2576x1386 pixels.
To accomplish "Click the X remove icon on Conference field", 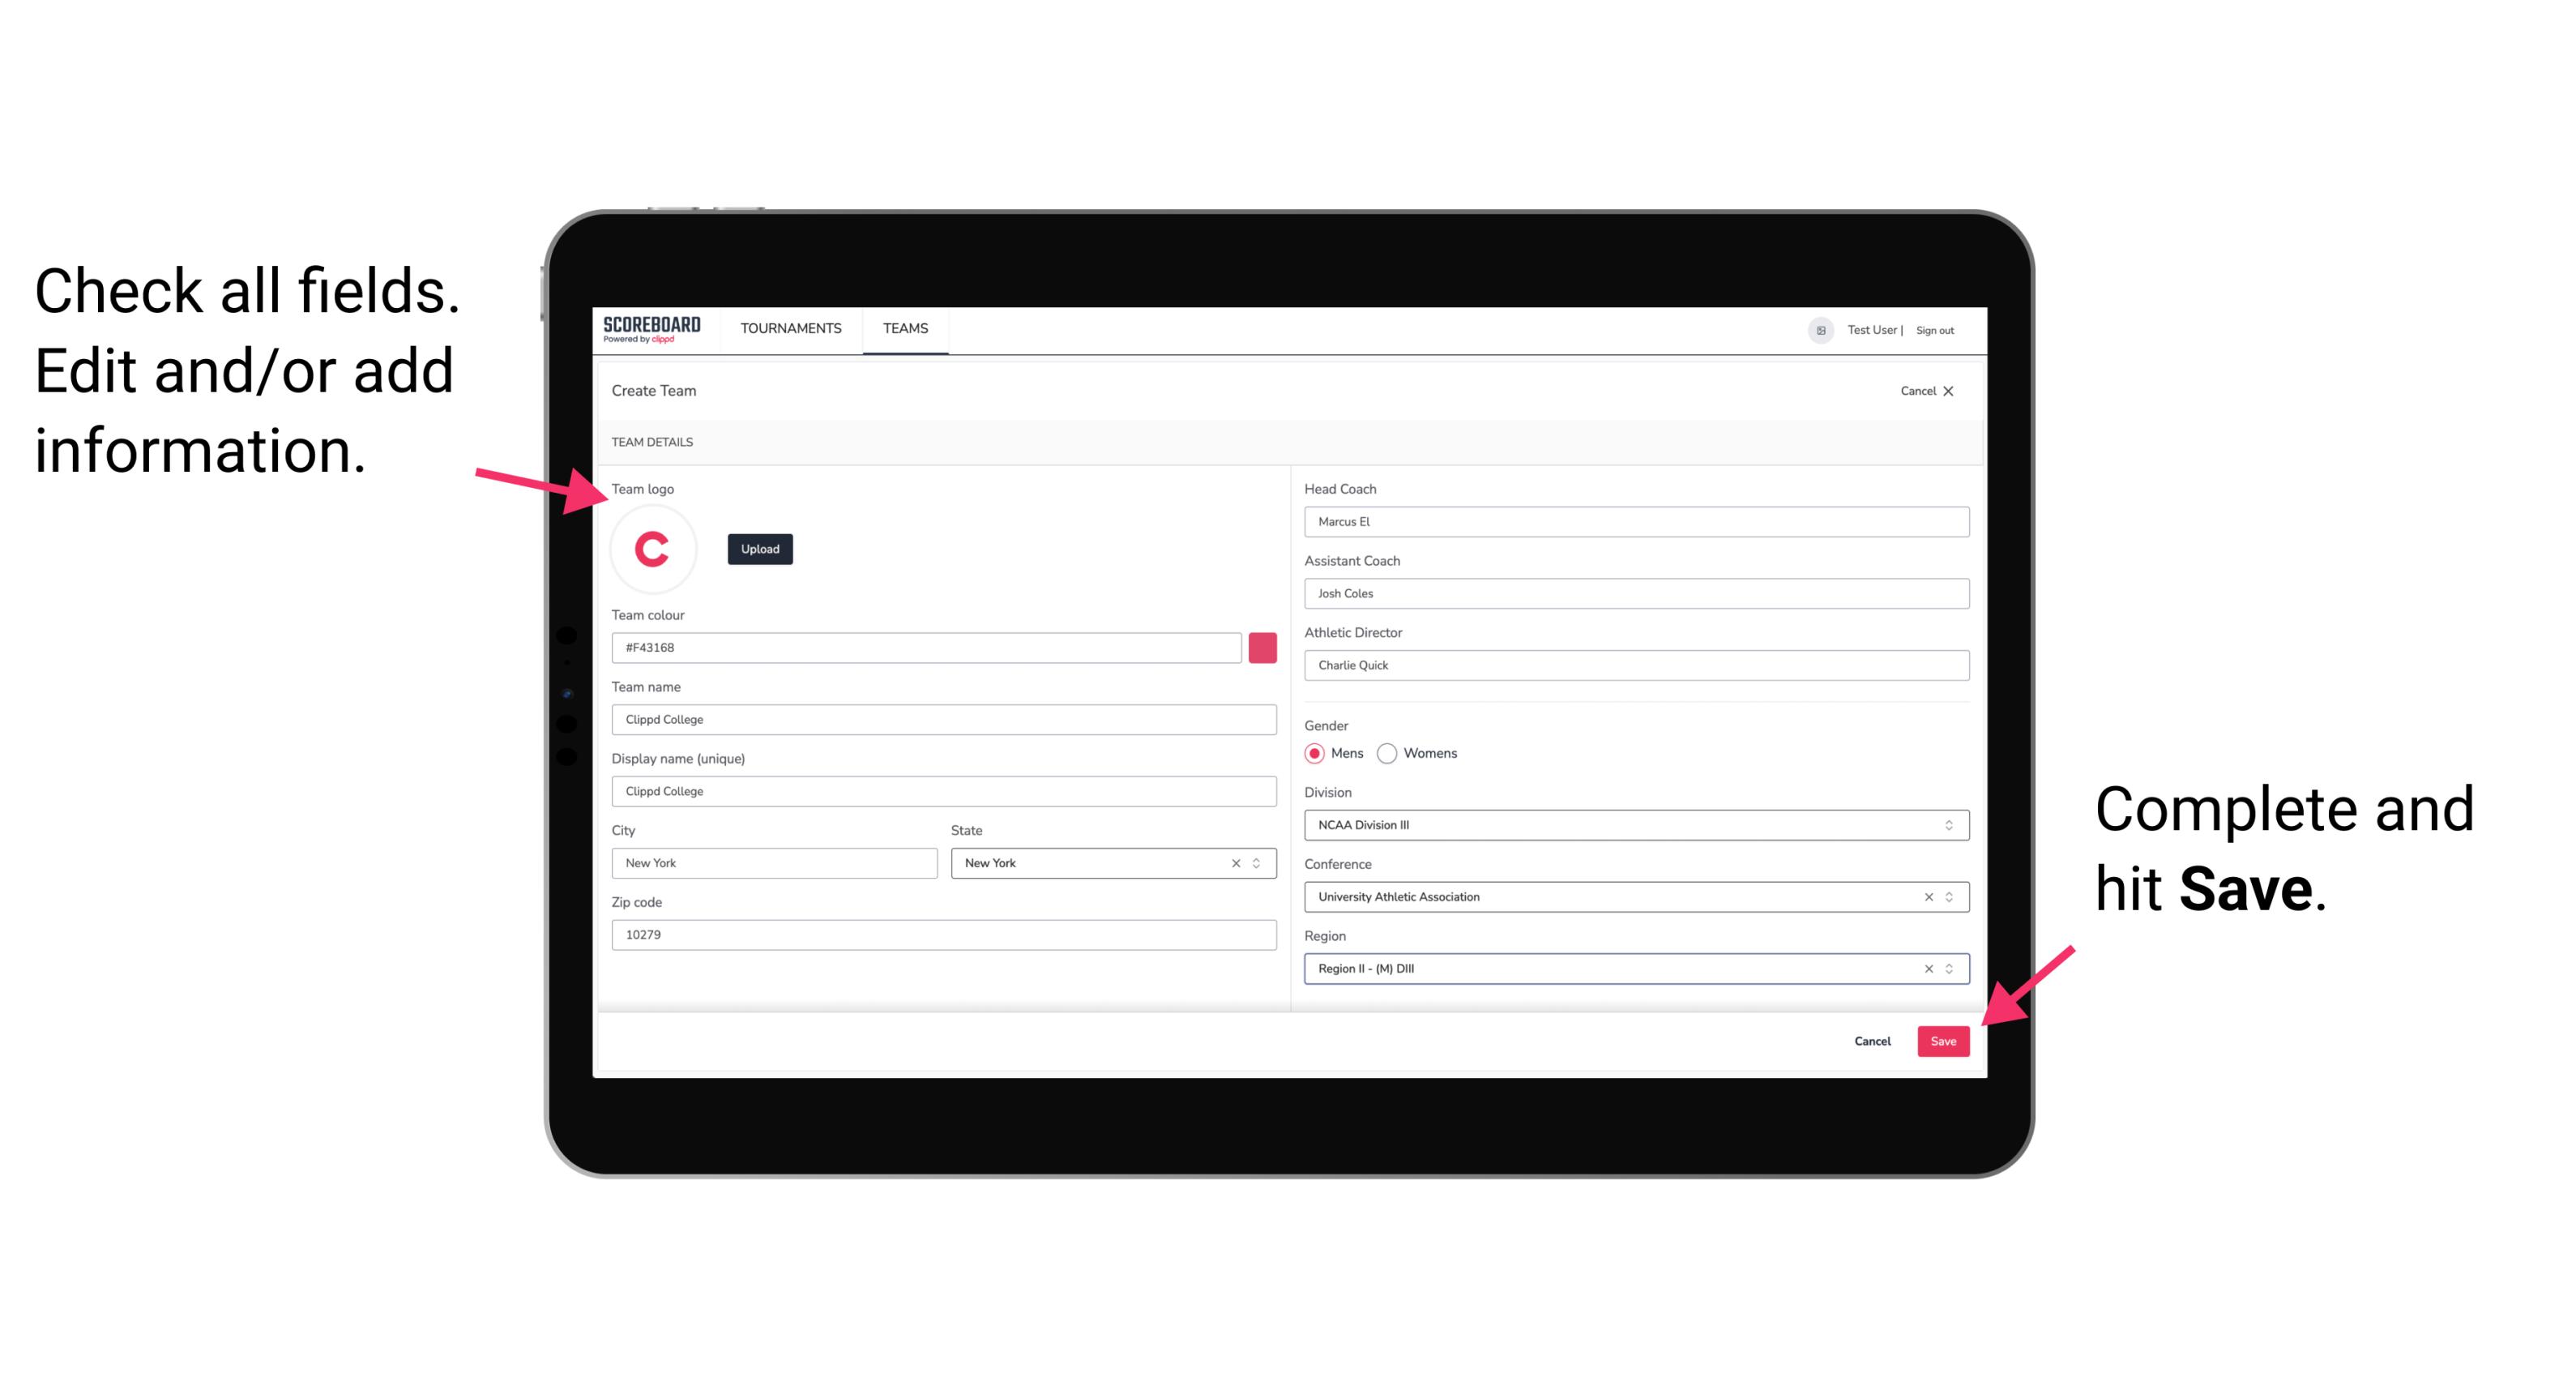I will (1923, 896).
